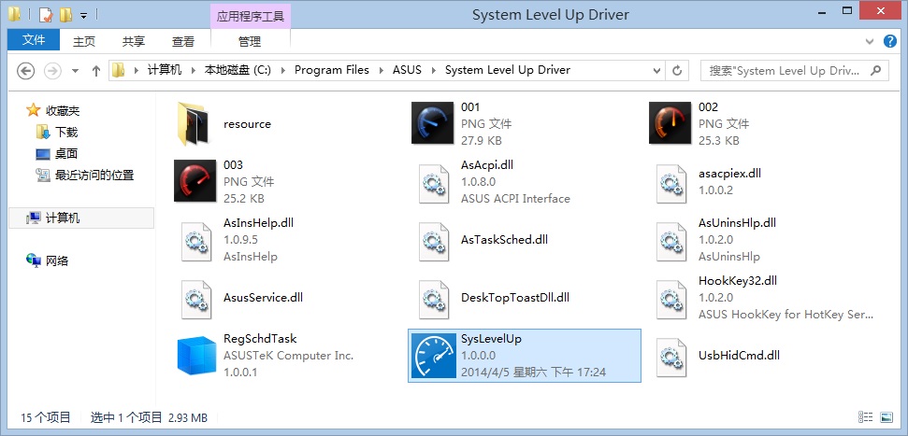Select 网络 in the navigation pane

coord(57,261)
